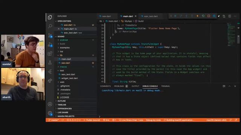
Task: Switch to Comments panel tab
Action: coord(105,86)
